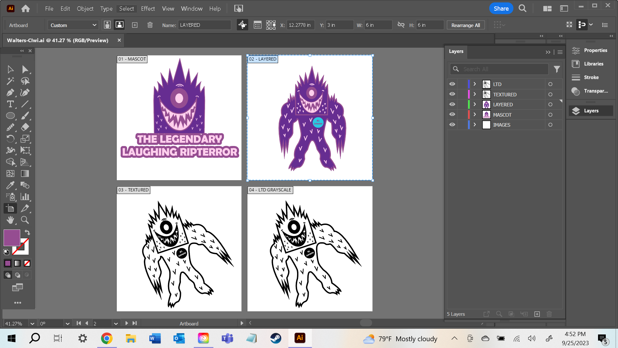
Task: Select the Paintbrush tool
Action: (x=25, y=116)
